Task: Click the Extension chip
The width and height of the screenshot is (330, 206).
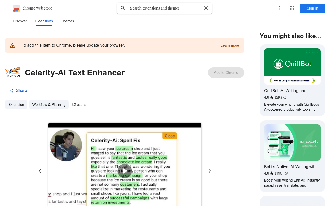Action: [x=16, y=105]
